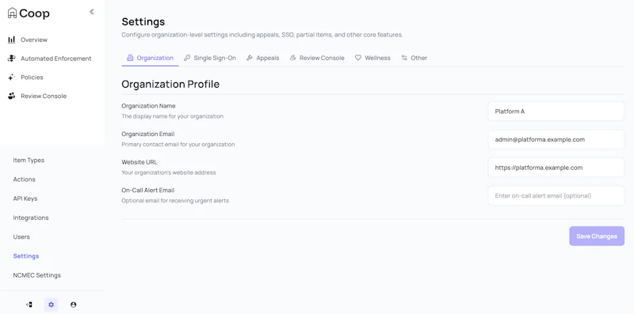The image size is (634, 314).
Task: Click the Automated Enforcement icon
Action: [x=11, y=59]
